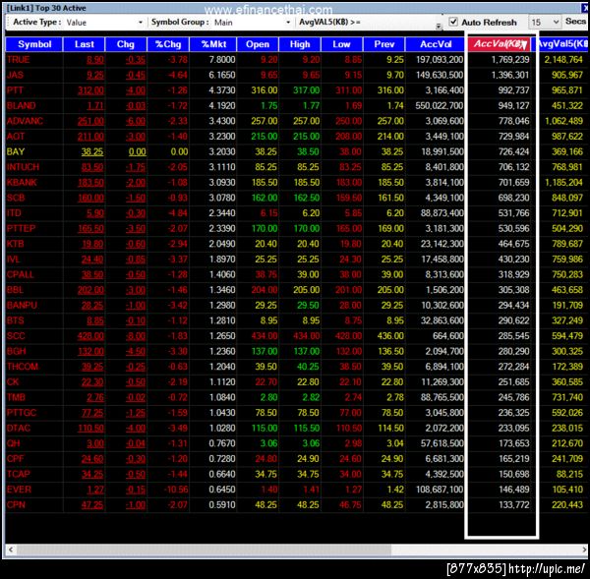This screenshot has height=579, width=590.
Task: Select the EVER symbol row
Action: click(x=297, y=490)
